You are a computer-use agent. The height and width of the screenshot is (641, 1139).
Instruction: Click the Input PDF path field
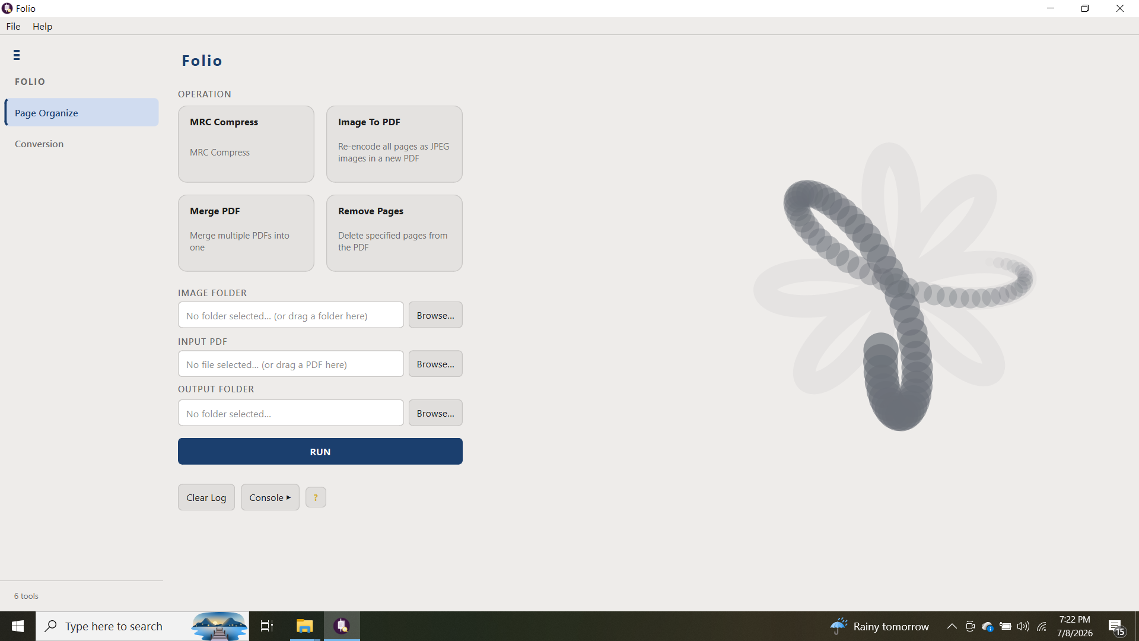(291, 364)
